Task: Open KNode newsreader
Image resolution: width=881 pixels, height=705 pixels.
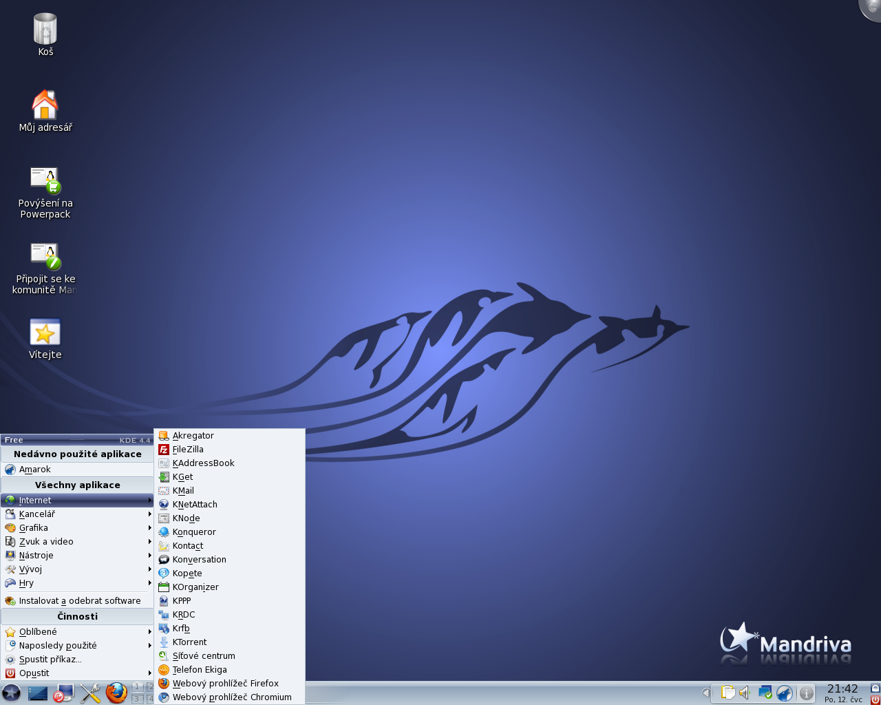Action: coord(229,518)
